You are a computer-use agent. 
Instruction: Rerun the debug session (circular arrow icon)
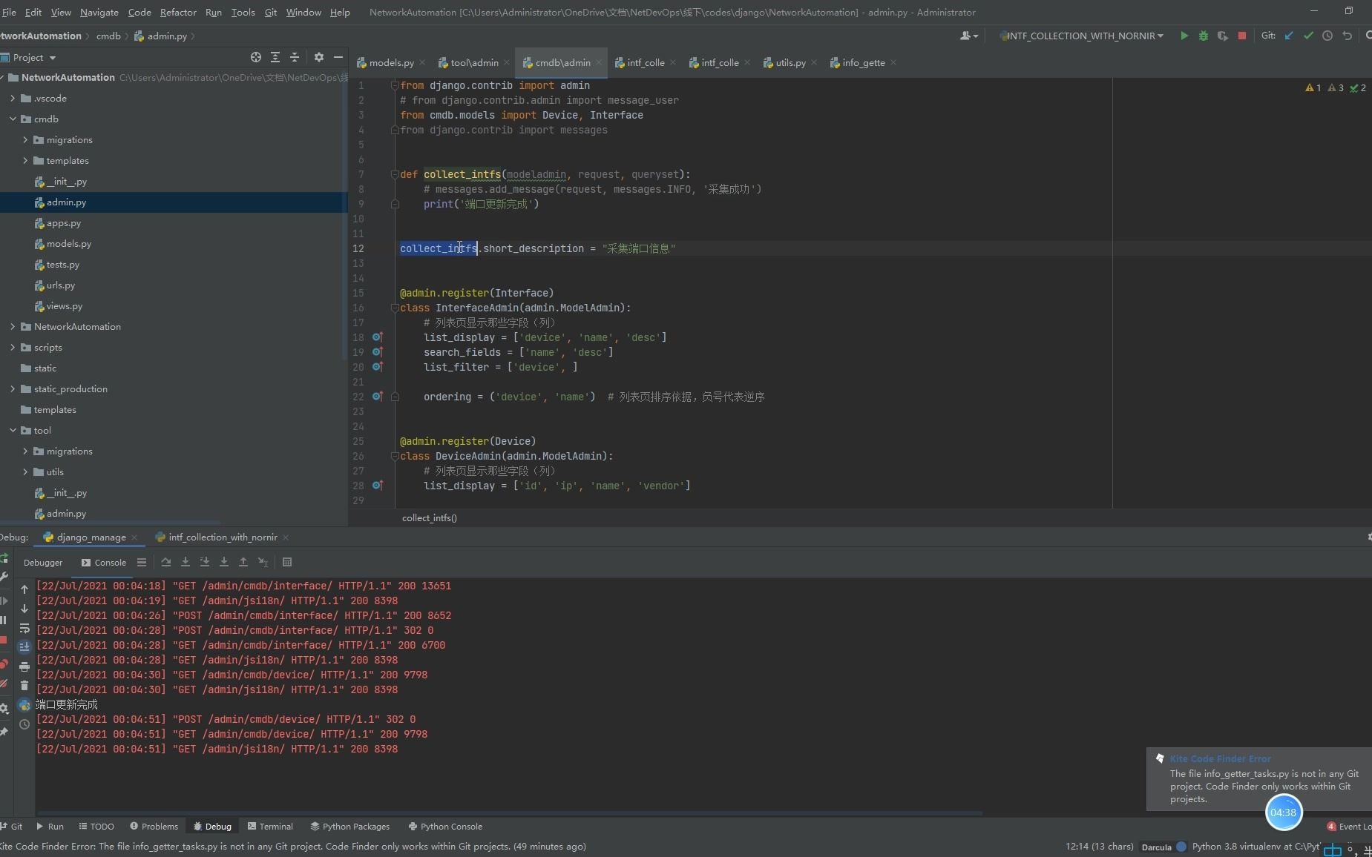coord(4,557)
